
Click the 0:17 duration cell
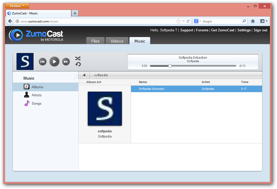click(x=244, y=89)
